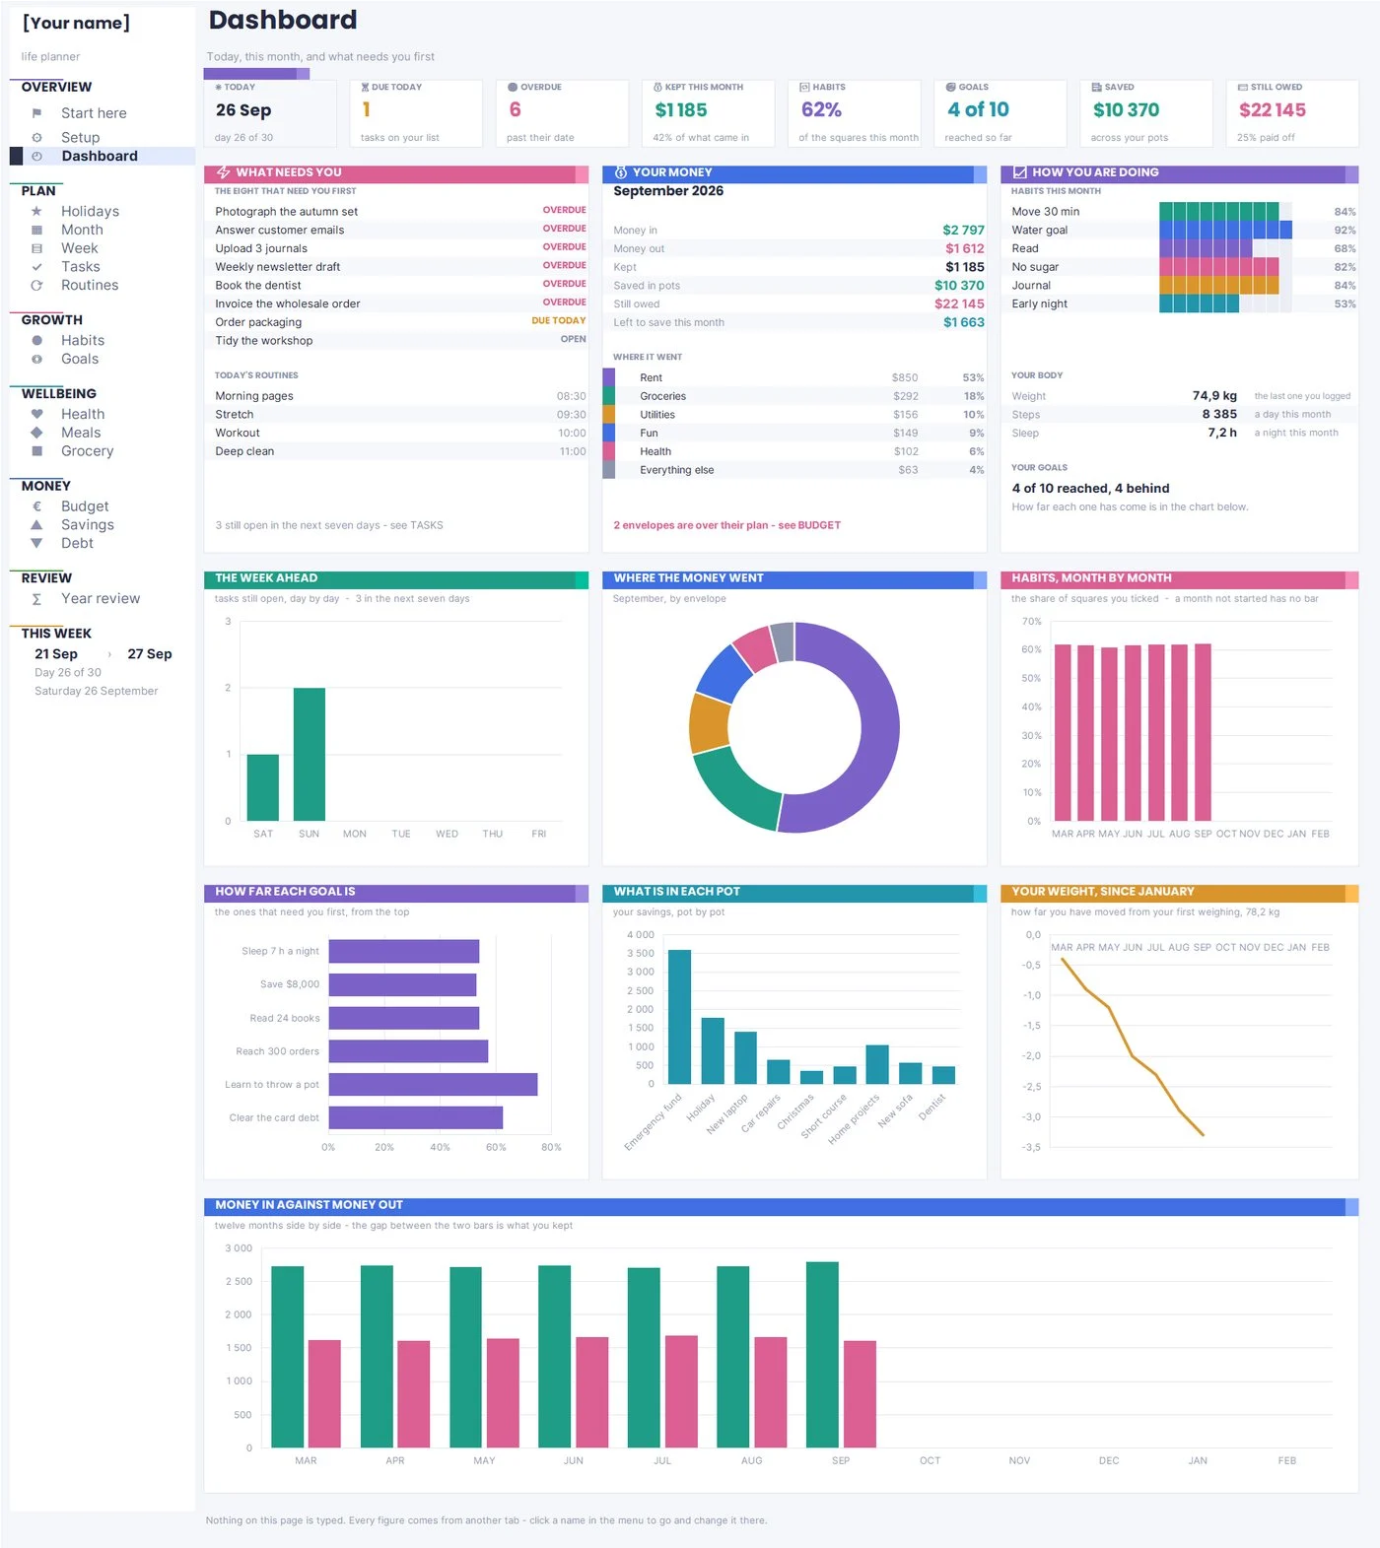Click the star icon beside Holidays
The image size is (1380, 1548).
pos(36,211)
